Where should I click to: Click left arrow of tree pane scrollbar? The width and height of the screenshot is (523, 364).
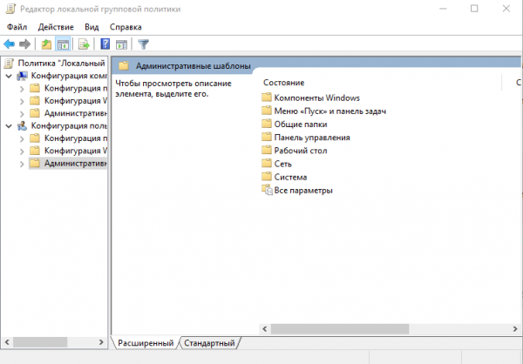pyautogui.click(x=7, y=342)
